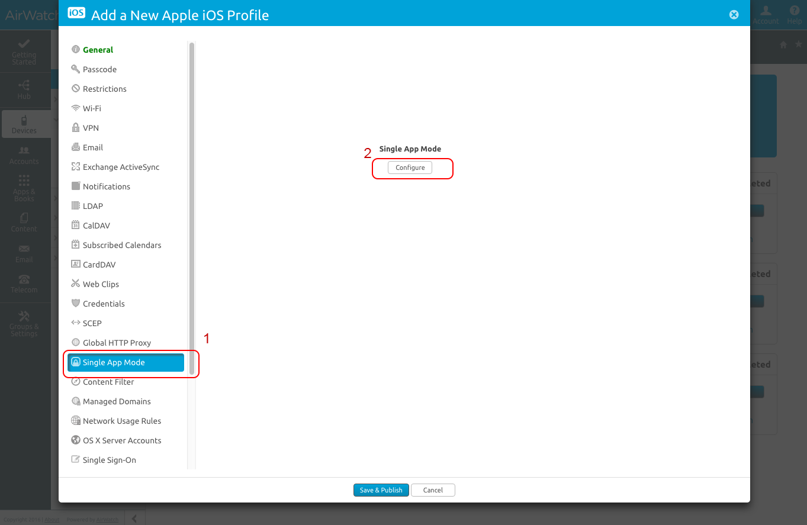
Task: Open the Account menu in header
Action: click(766, 15)
